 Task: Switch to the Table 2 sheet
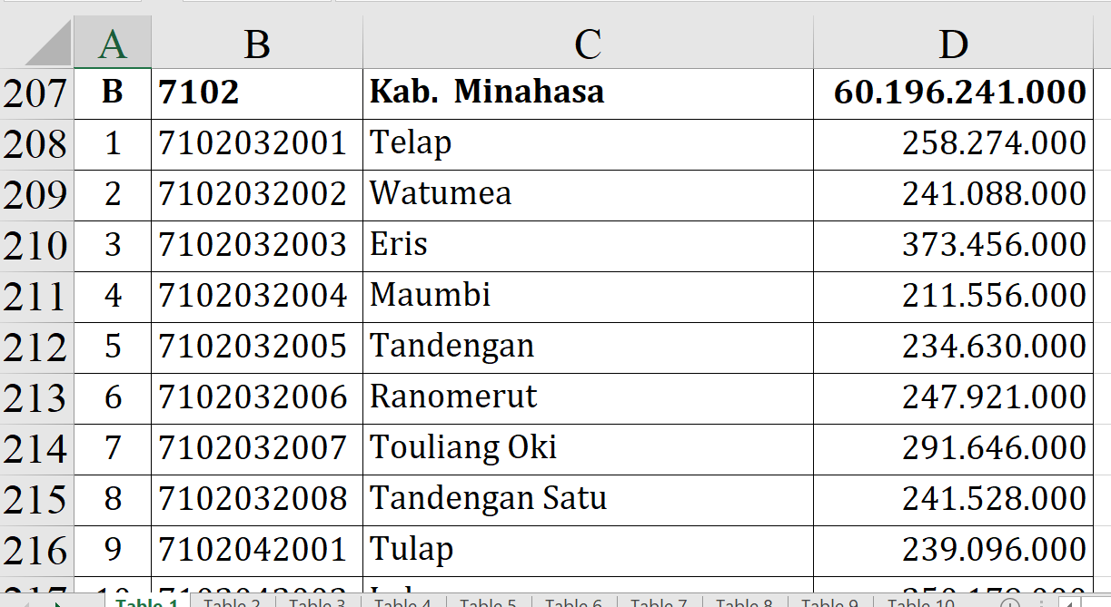click(x=233, y=602)
